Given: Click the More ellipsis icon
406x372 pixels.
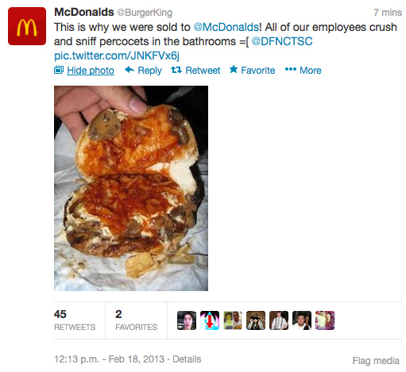Looking at the screenshot, I should click(291, 69).
